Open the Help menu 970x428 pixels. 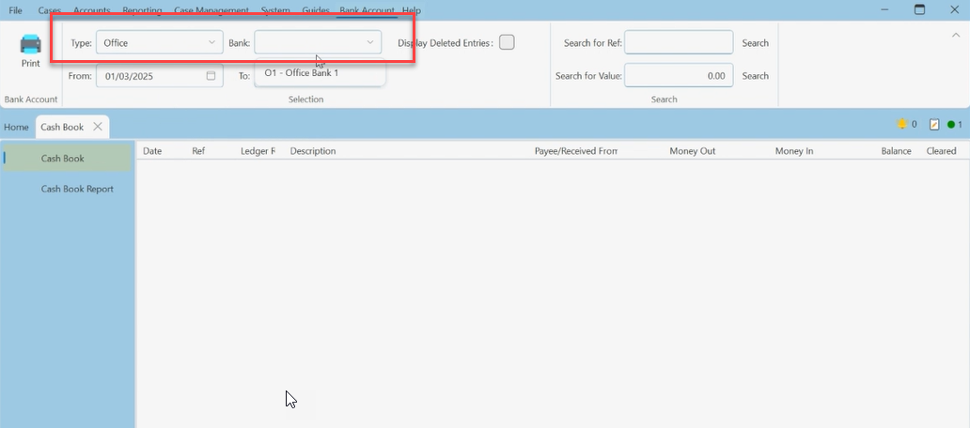click(x=412, y=10)
